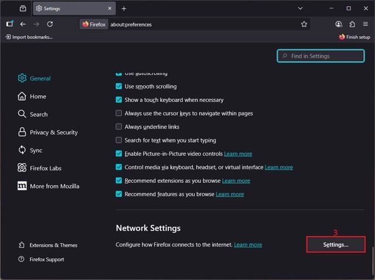Toggle the sidebar icon in the toolbar
375x280 pixels.
click(9, 24)
